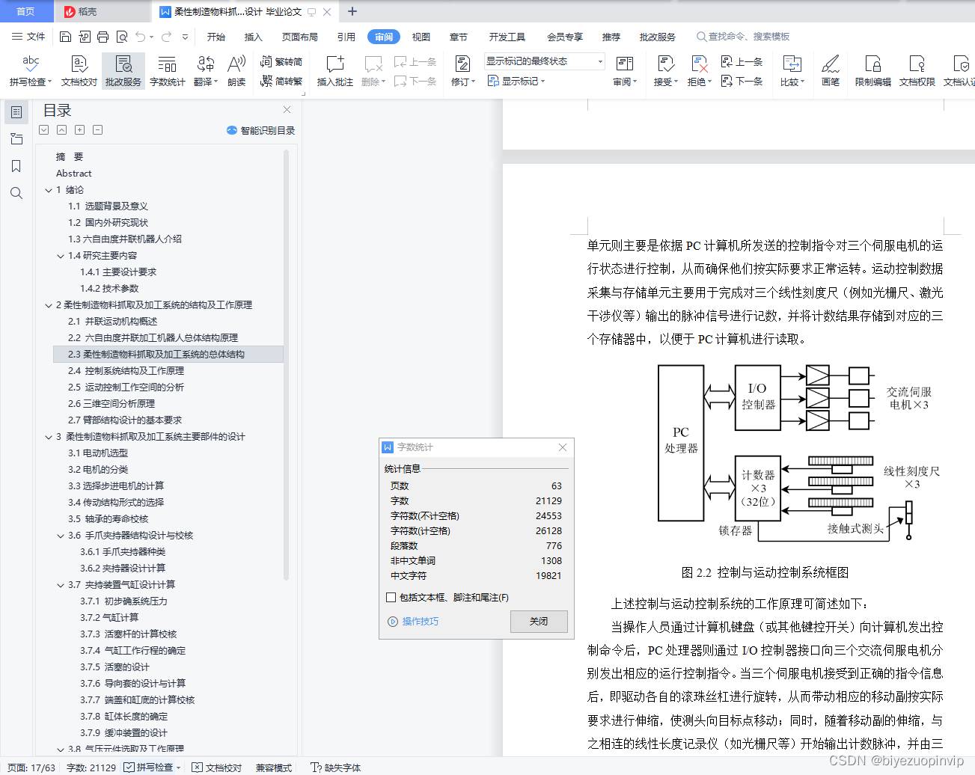Viewport: 975px width, 775px height.
Task: Collapse the 3.6 手爪夹持器结构设计与校核 node
Action: point(61,536)
